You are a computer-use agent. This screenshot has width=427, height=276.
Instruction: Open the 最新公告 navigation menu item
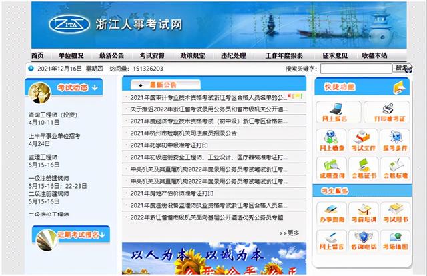coord(111,55)
